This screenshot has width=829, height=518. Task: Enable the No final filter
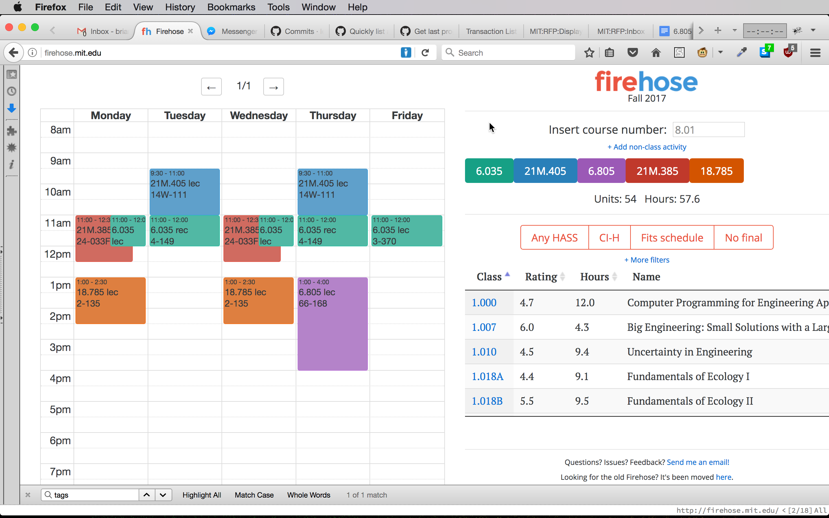click(744, 237)
